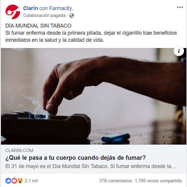Image resolution: width=187 pixels, height=187 pixels.
Task: Open the info icon on the image
Action: click(179, 51)
